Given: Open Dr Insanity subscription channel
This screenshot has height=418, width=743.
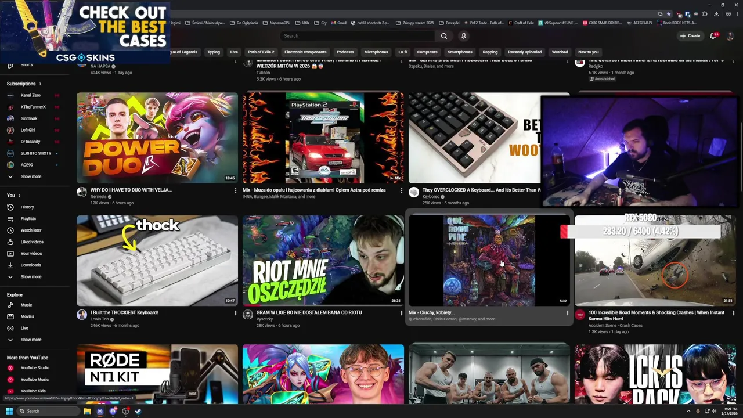Looking at the screenshot, I should click(30, 142).
